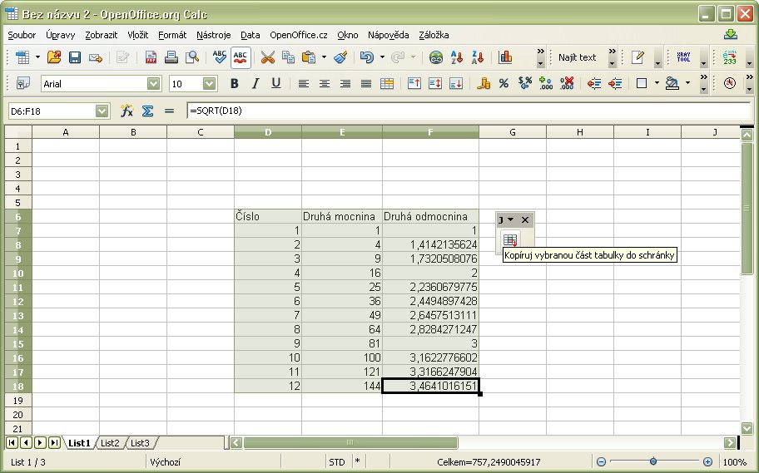759x473 pixels.
Task: Open the Function Wizard icon
Action: pyautogui.click(x=127, y=111)
